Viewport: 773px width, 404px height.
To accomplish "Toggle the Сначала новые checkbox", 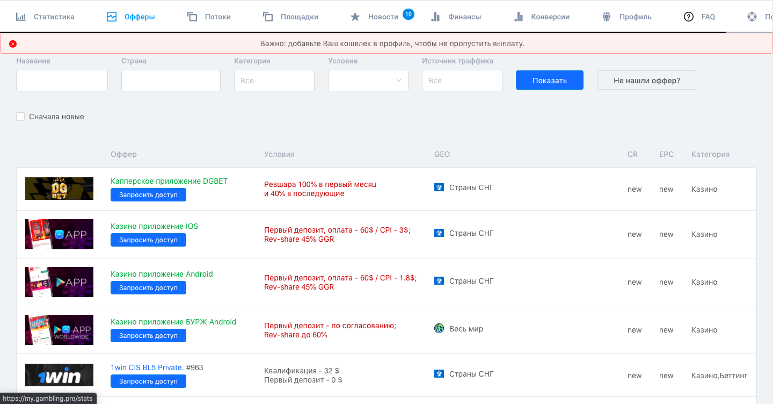I will point(20,117).
